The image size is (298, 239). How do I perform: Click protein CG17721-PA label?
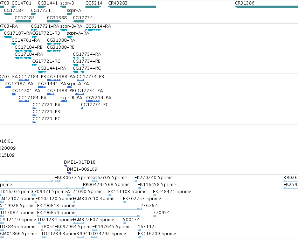coord(47,105)
